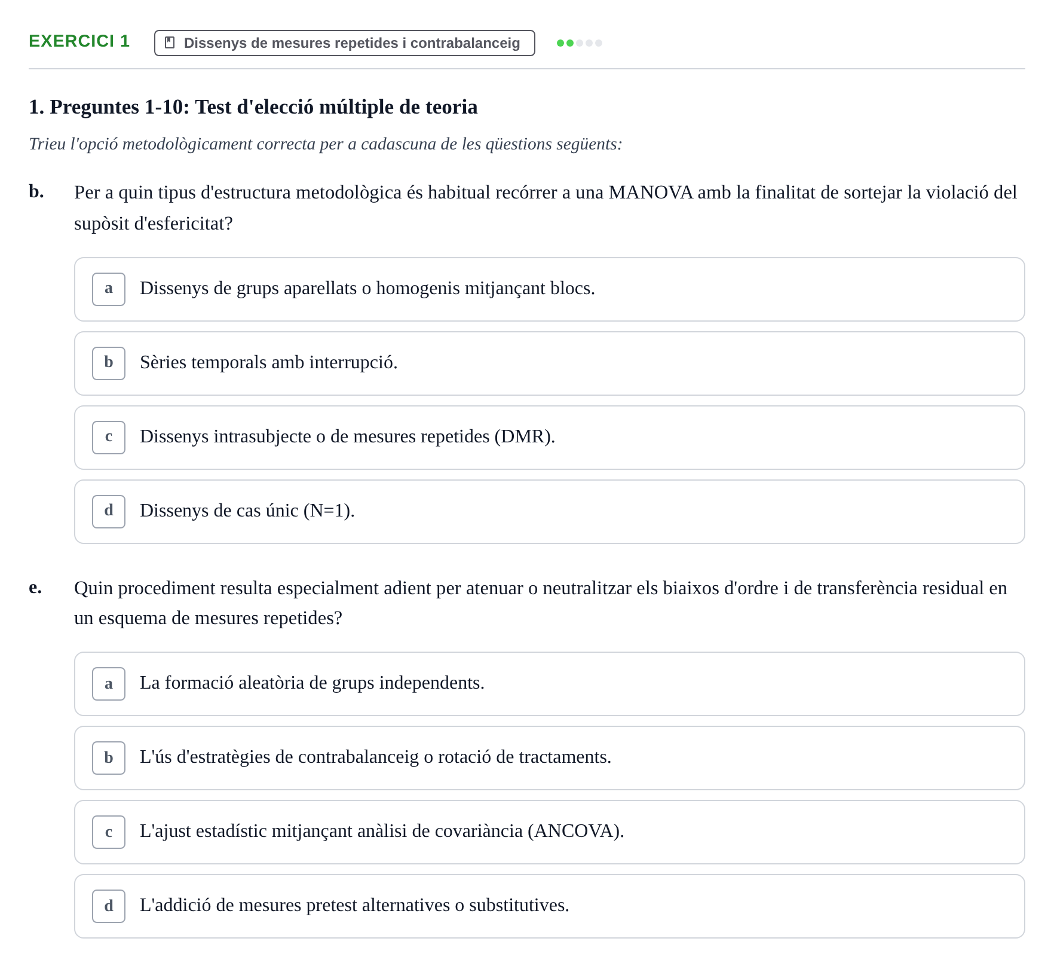
Task: Choose option 'Dissenys intrasubjecte o de mesures repetides (DMR).'
Action: tap(550, 438)
